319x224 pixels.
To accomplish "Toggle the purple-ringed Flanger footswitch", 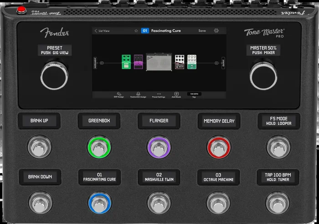I will tap(159, 147).
